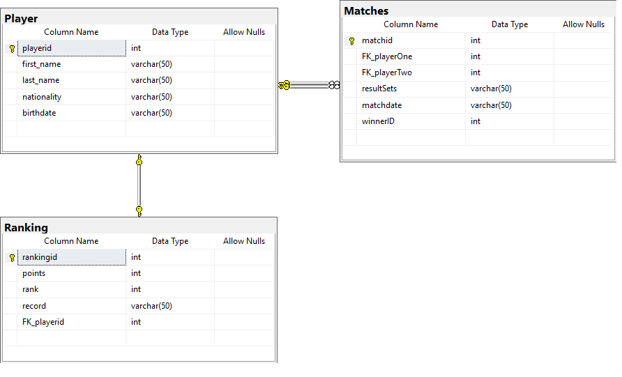
Task: Select the Ranking table title bar
Action: (x=139, y=227)
